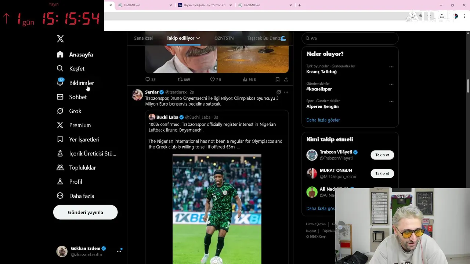Open Topluluklar people icon

tap(60, 168)
